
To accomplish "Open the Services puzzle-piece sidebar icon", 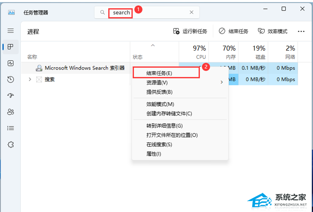I will [11, 144].
